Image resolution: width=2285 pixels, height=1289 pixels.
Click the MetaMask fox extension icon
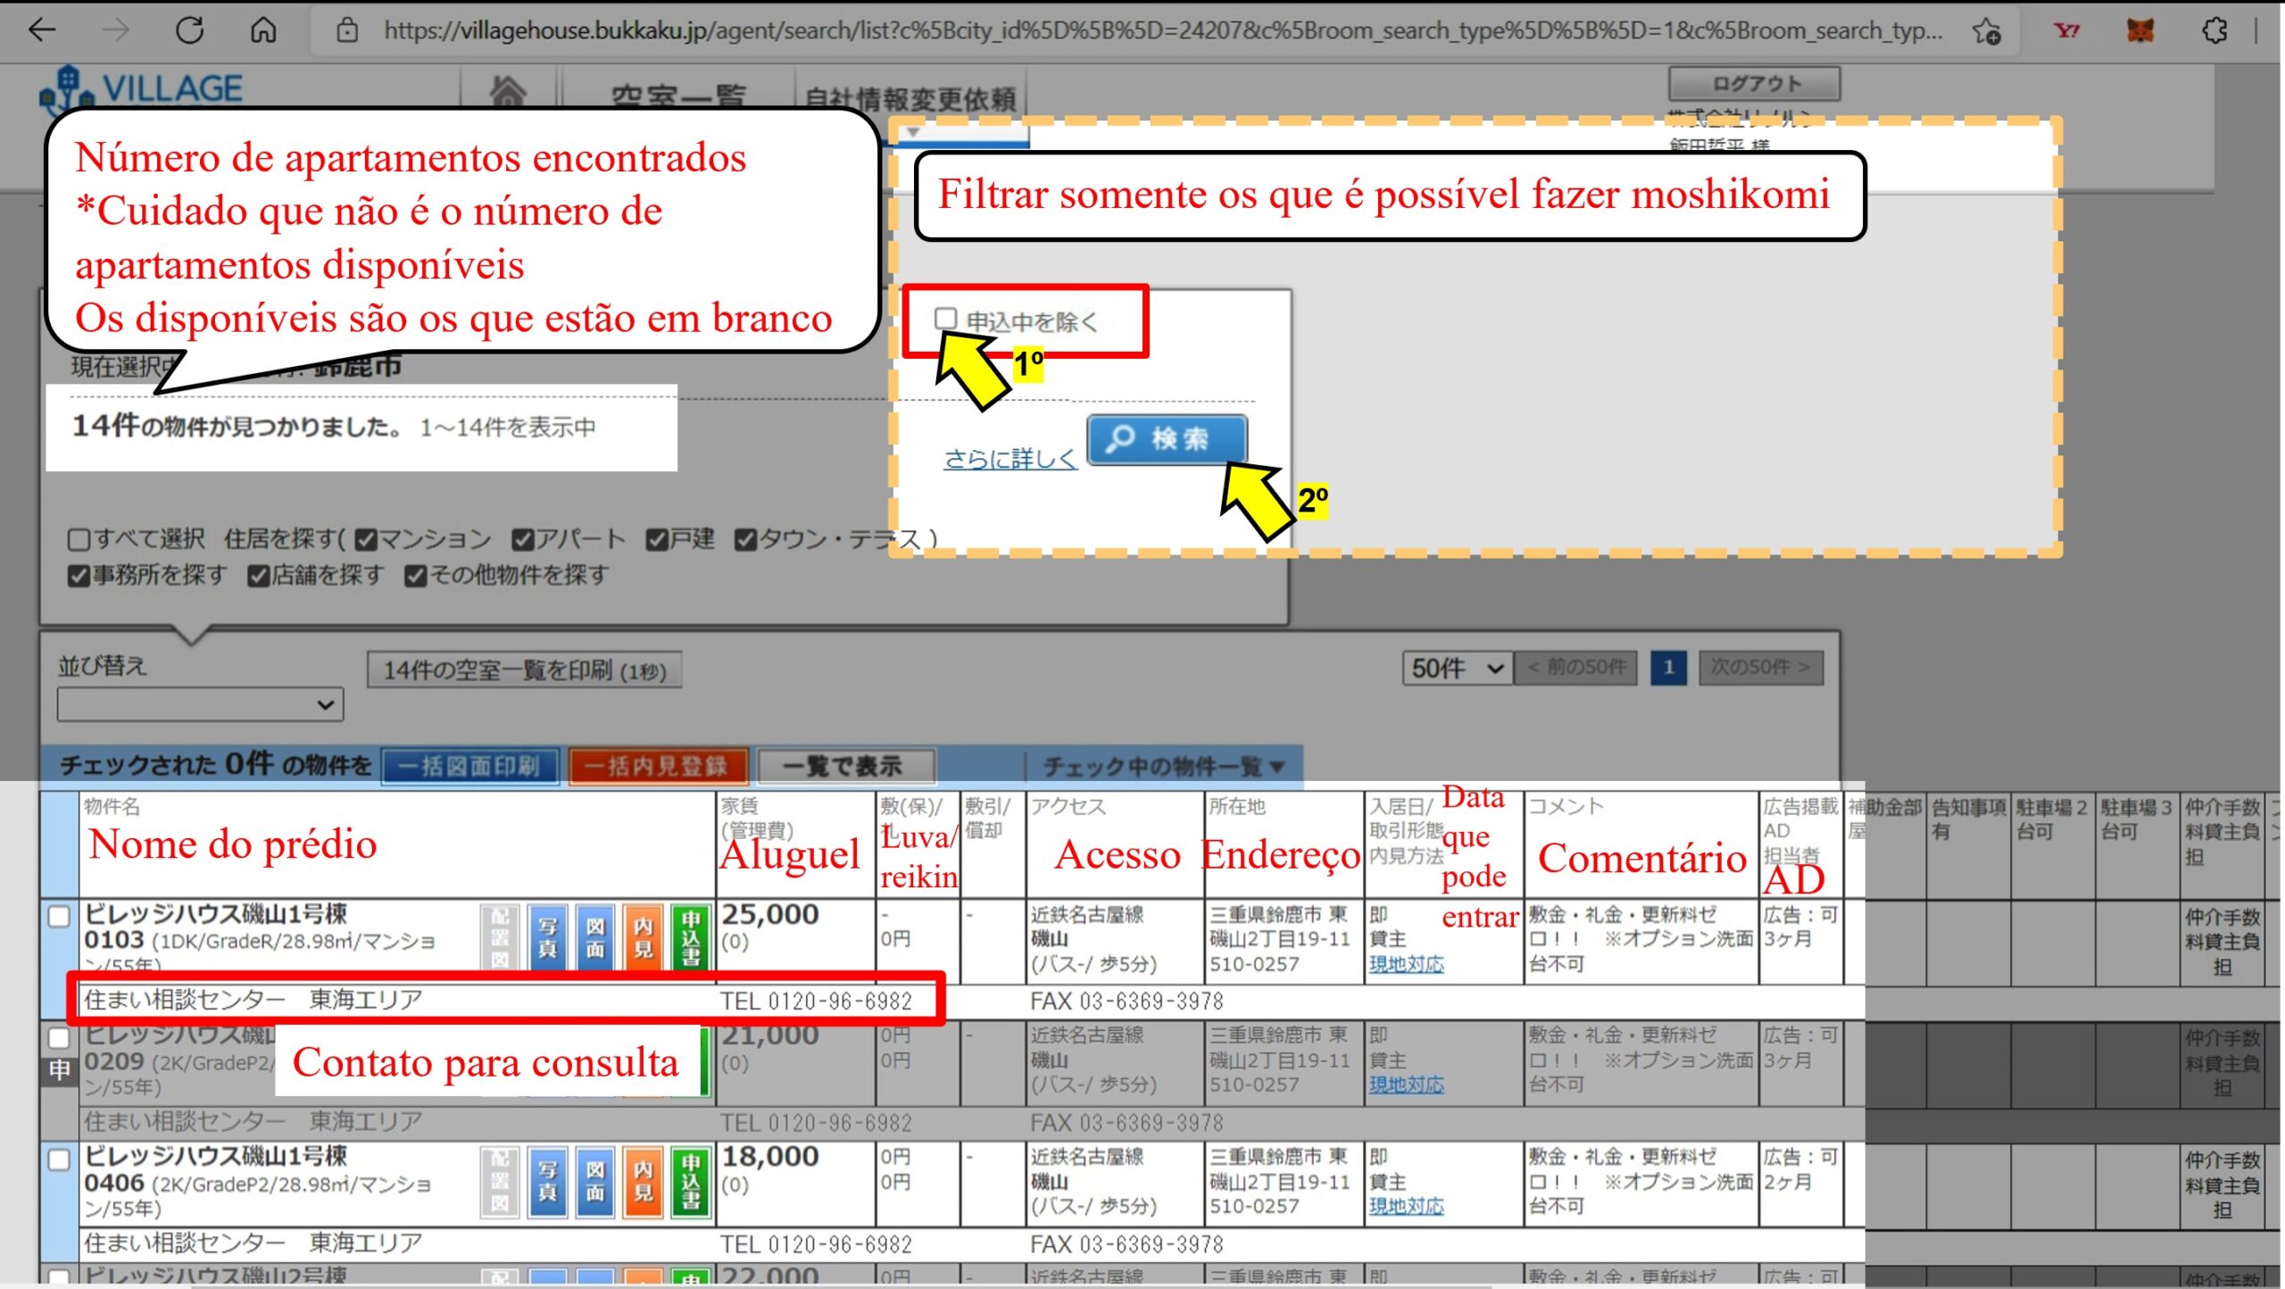coord(2140,30)
